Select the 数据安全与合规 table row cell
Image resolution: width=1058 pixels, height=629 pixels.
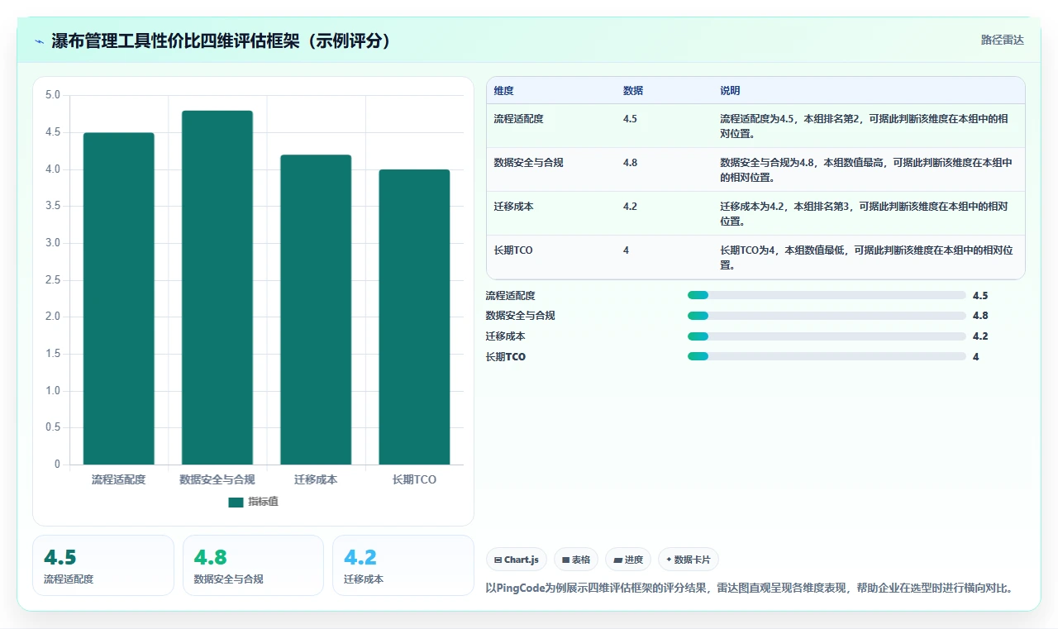(x=528, y=163)
